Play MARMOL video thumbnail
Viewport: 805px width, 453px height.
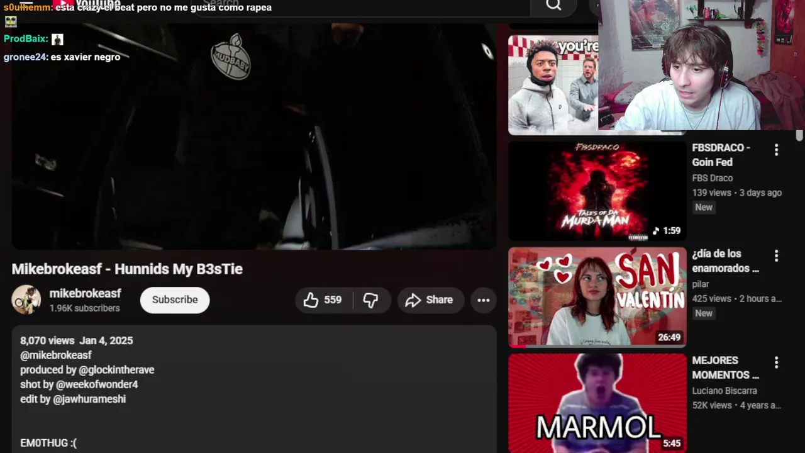[597, 403]
